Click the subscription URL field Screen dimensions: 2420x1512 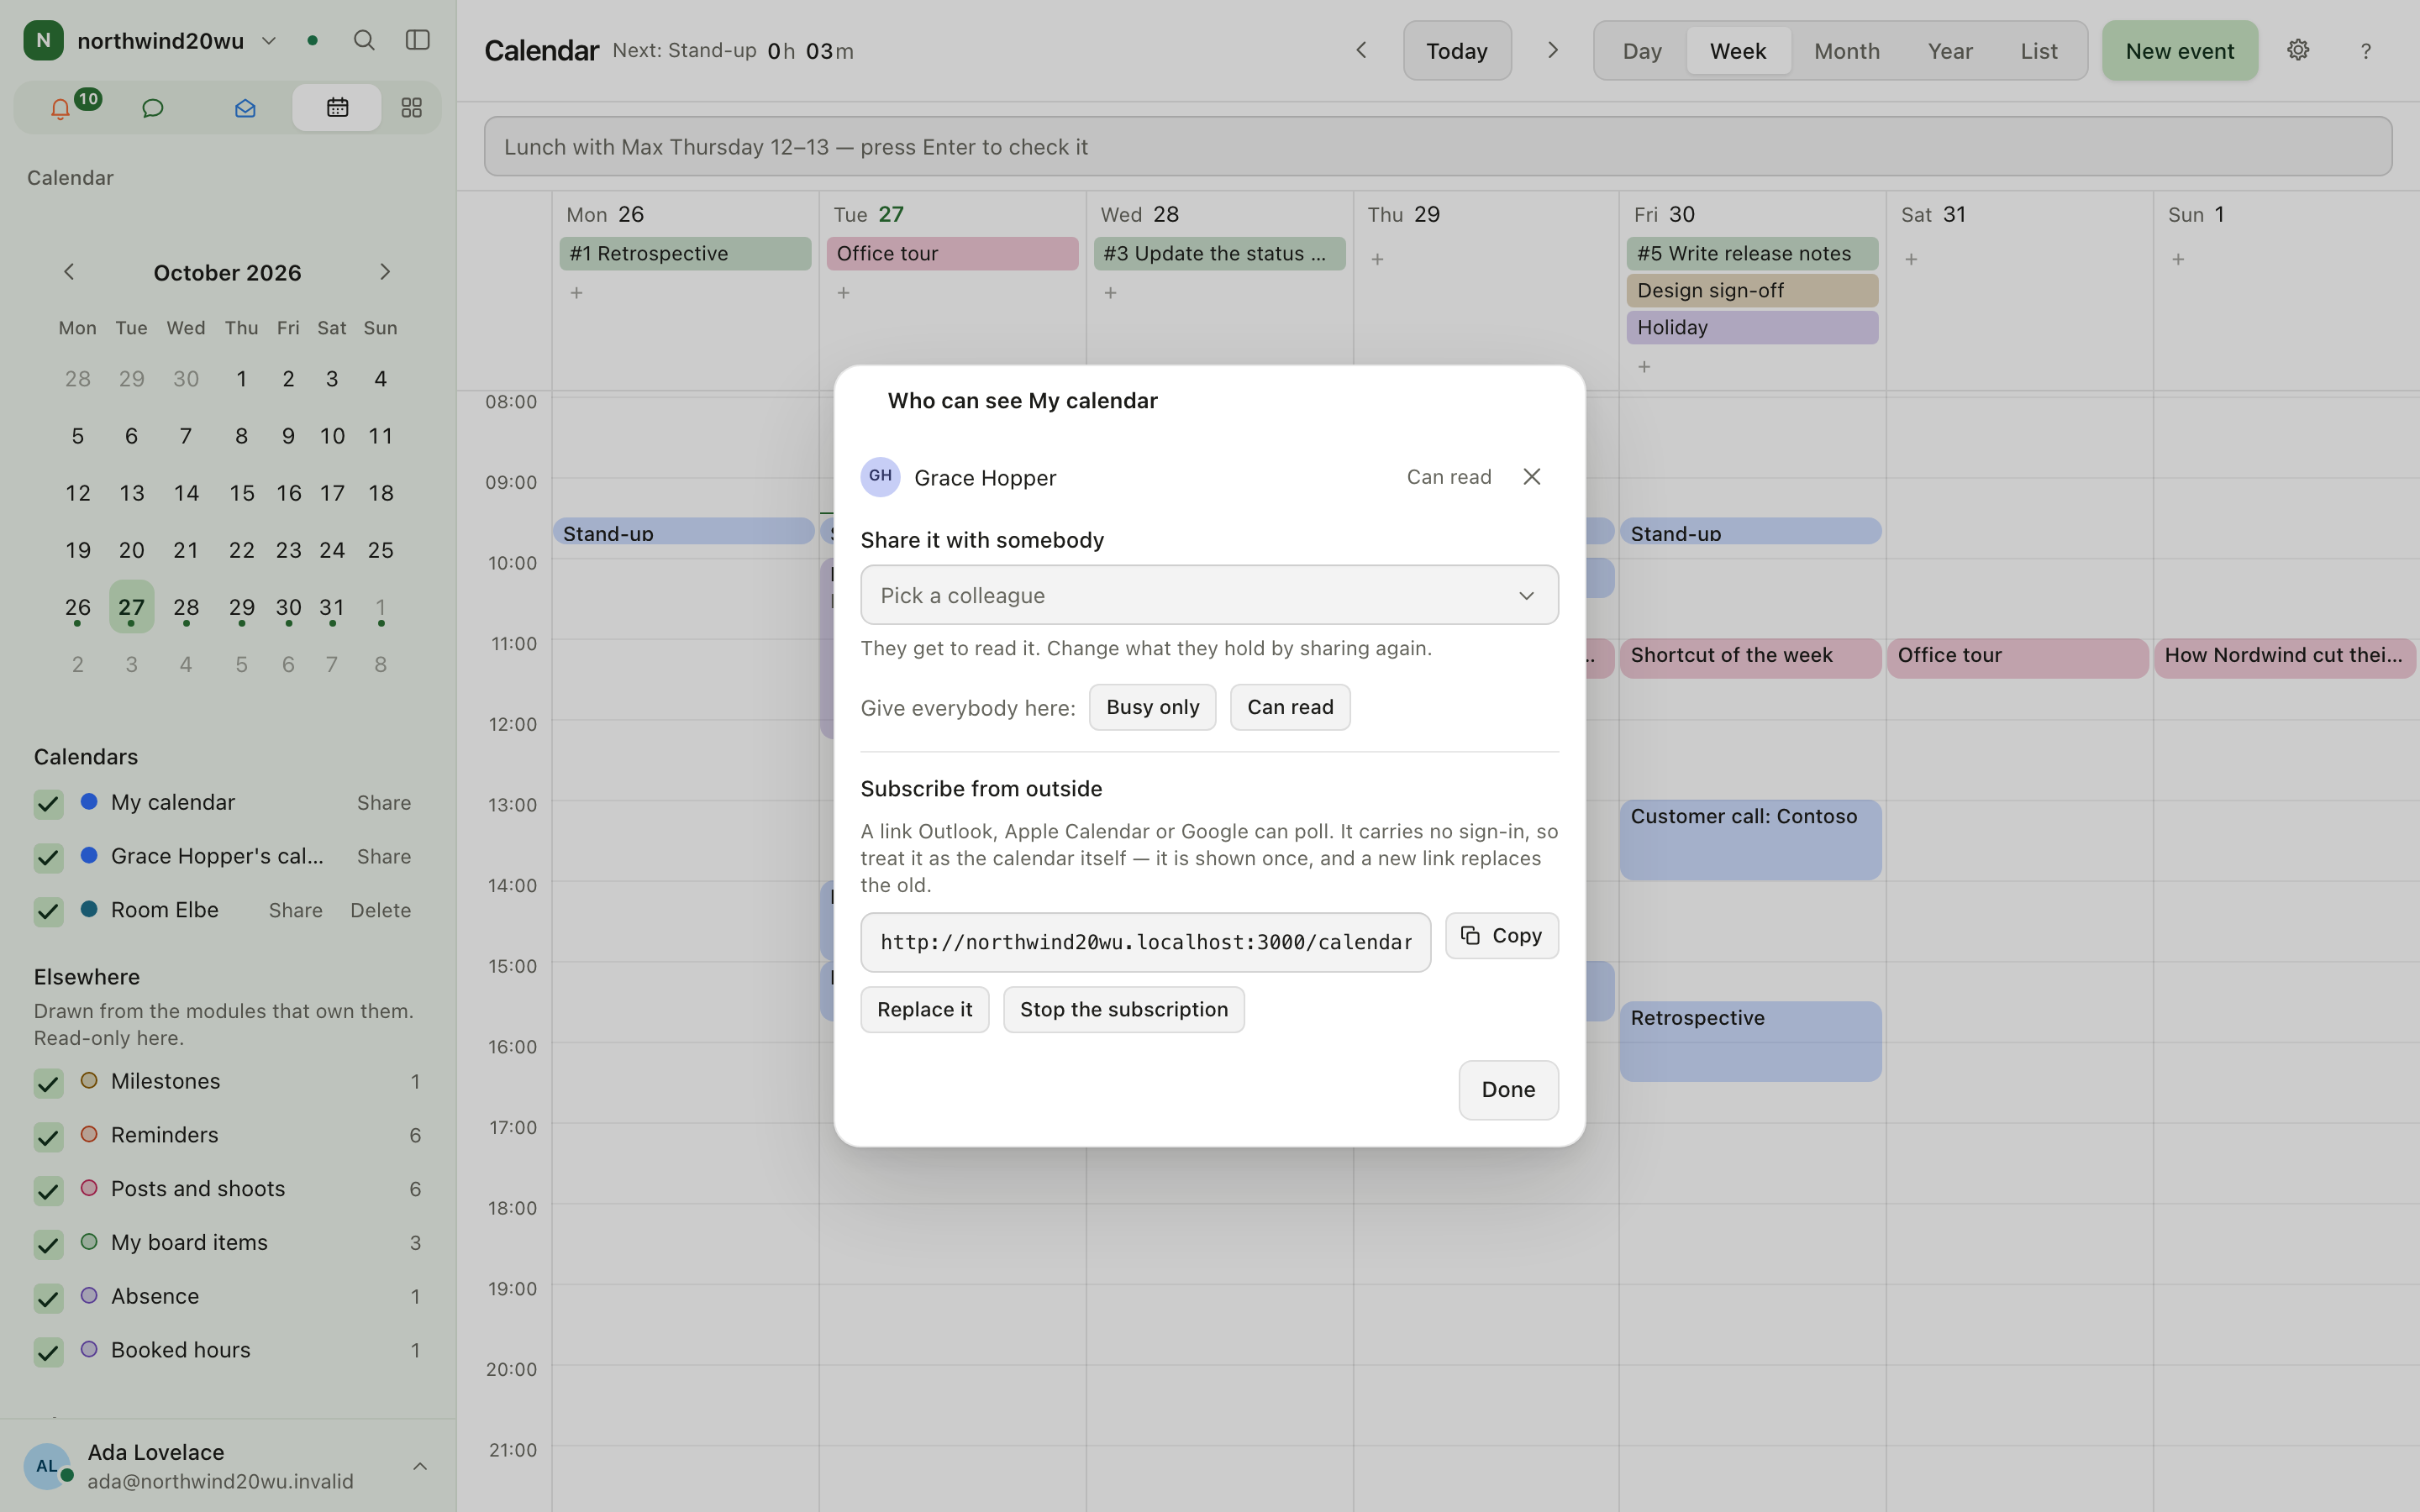coord(1145,942)
